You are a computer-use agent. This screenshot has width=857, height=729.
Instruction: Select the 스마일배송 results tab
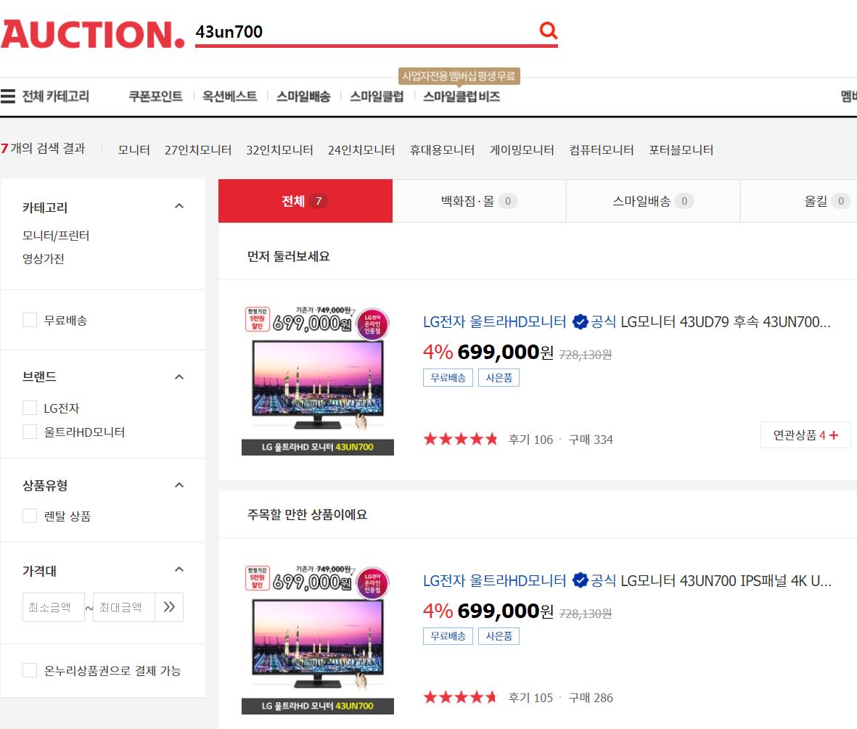tap(652, 201)
